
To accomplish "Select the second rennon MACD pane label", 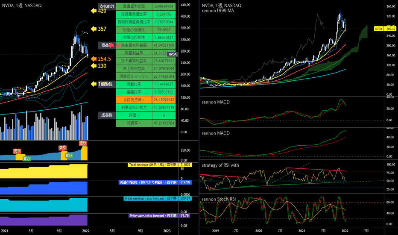I will click(x=216, y=133).
